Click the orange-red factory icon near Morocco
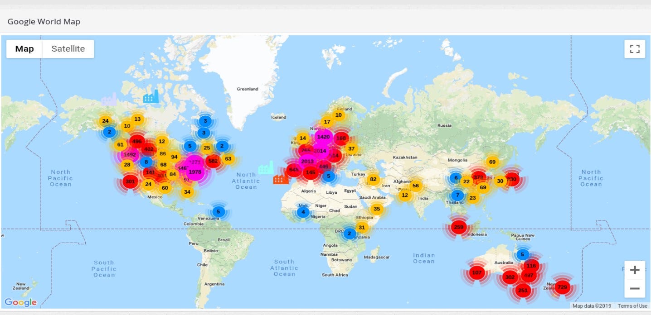651x315 pixels. tap(281, 178)
